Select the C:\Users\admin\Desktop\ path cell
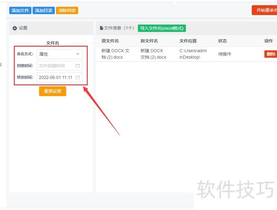The height and width of the screenshot is (210, 277). click(x=193, y=54)
